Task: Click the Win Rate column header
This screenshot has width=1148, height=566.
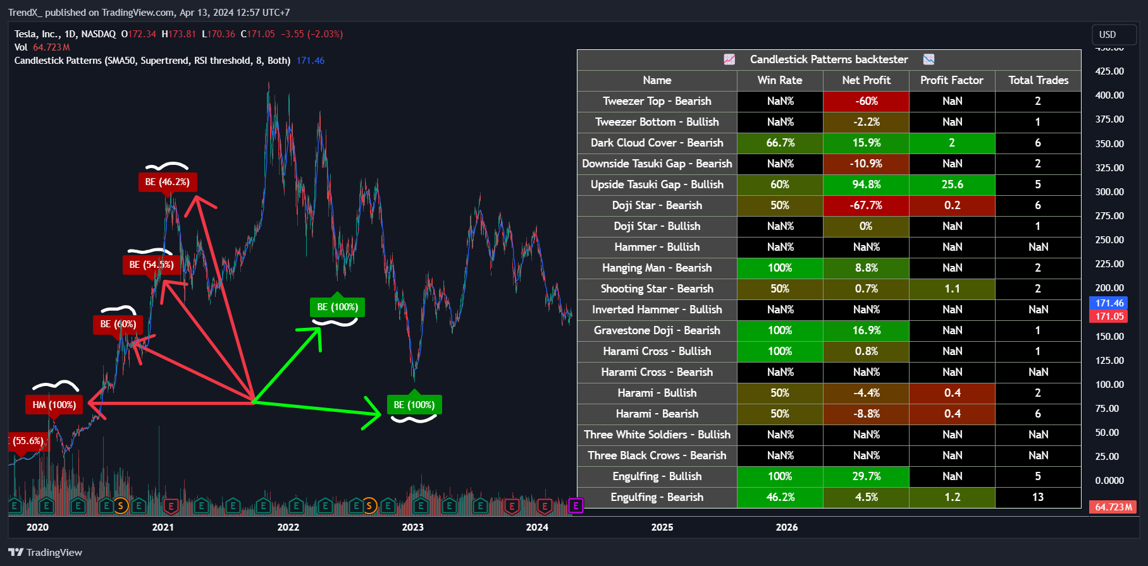Action: [780, 80]
